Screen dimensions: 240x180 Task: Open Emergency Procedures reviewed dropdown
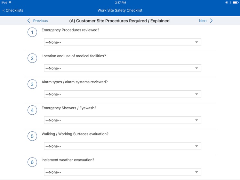[x=122, y=42]
